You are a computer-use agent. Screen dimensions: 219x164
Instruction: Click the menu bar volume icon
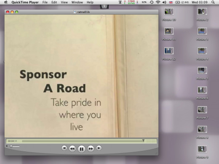tap(164, 2)
